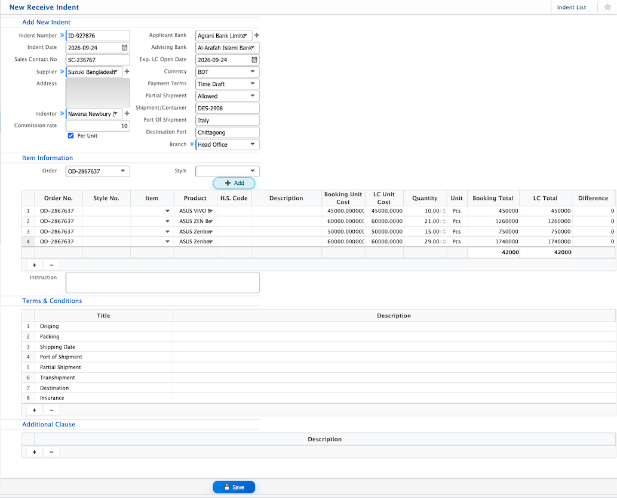617x498 pixels.
Task: Click the Add item button
Action: coord(234,183)
